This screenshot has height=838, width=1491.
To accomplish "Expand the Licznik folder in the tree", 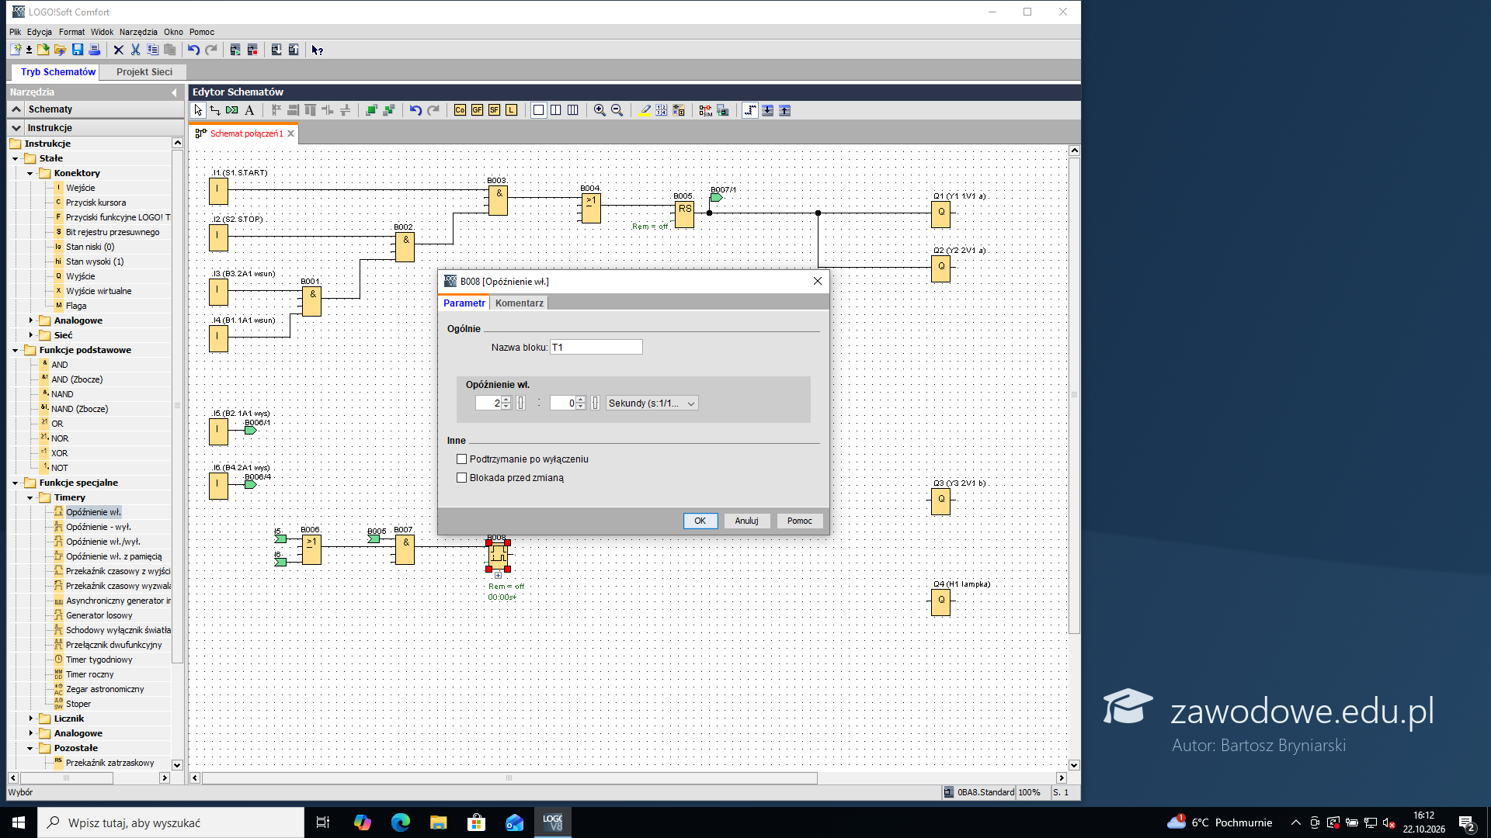I will pyautogui.click(x=31, y=719).
